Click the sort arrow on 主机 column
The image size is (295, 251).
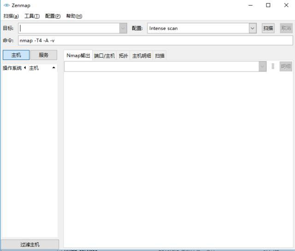[x=54, y=67]
